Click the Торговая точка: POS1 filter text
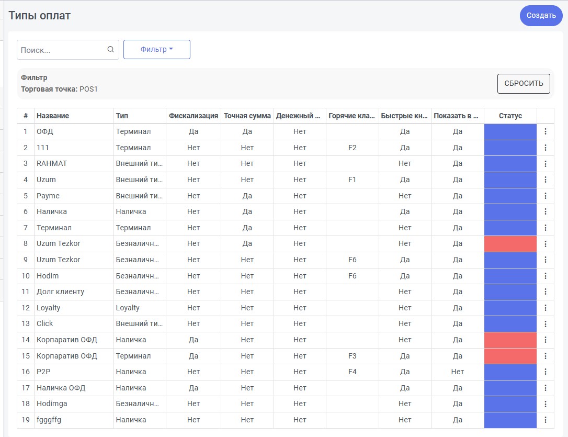This screenshot has height=437, width=568. (59, 89)
